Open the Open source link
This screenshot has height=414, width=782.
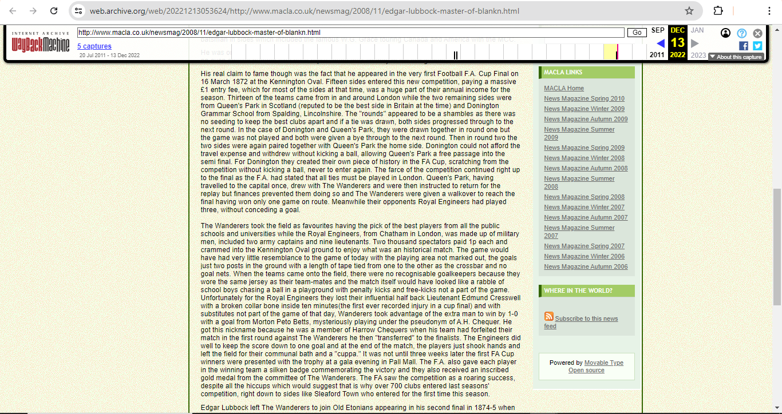click(x=586, y=370)
